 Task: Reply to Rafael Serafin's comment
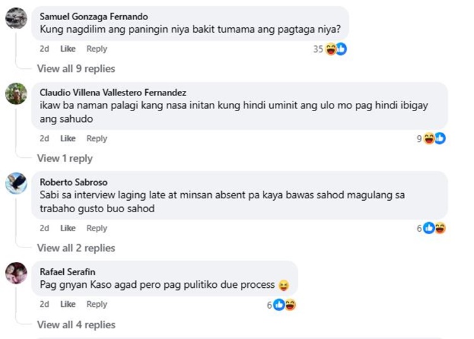point(97,304)
